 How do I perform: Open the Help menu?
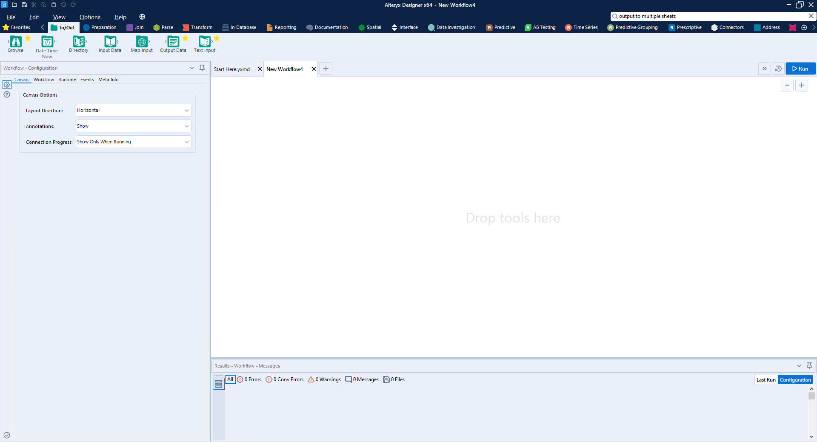coord(120,17)
